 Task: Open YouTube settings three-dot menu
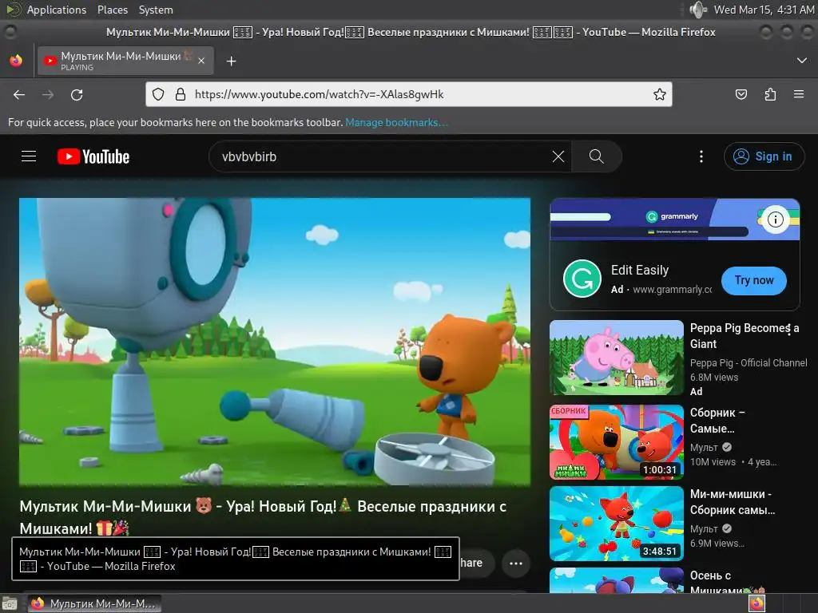click(701, 156)
